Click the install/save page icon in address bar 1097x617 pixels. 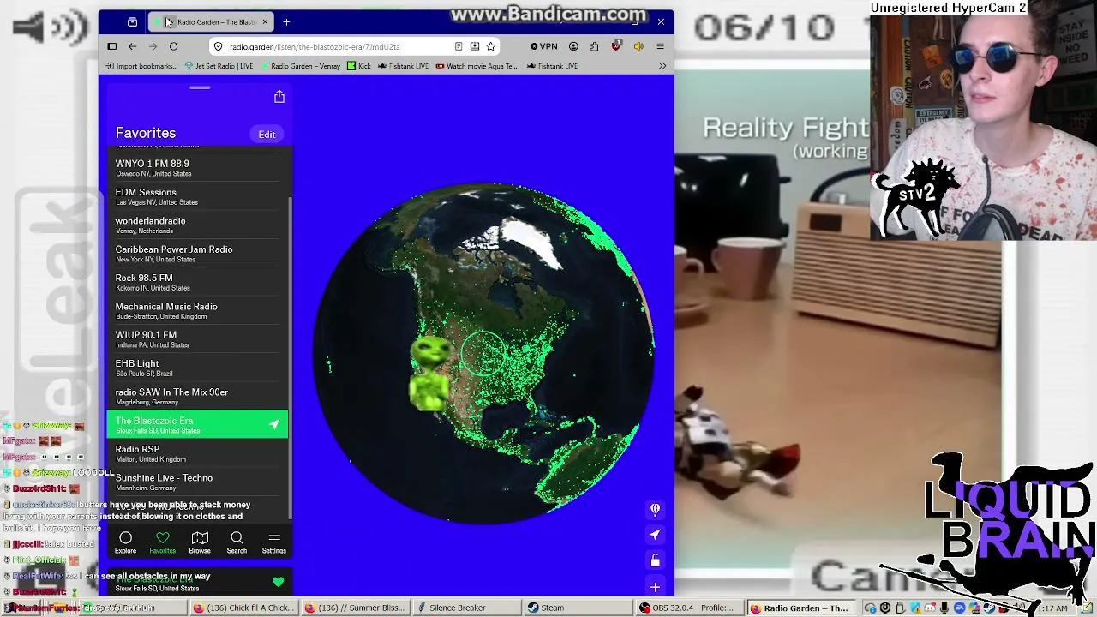[x=474, y=46]
